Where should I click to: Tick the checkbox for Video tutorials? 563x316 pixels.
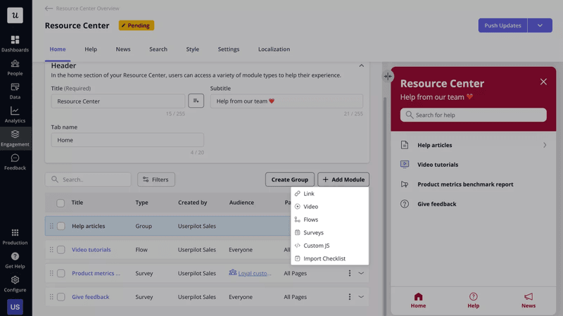coord(61,250)
